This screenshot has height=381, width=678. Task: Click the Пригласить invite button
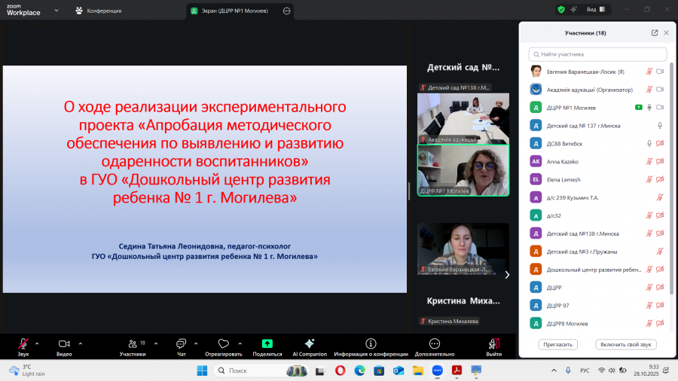pyautogui.click(x=557, y=344)
